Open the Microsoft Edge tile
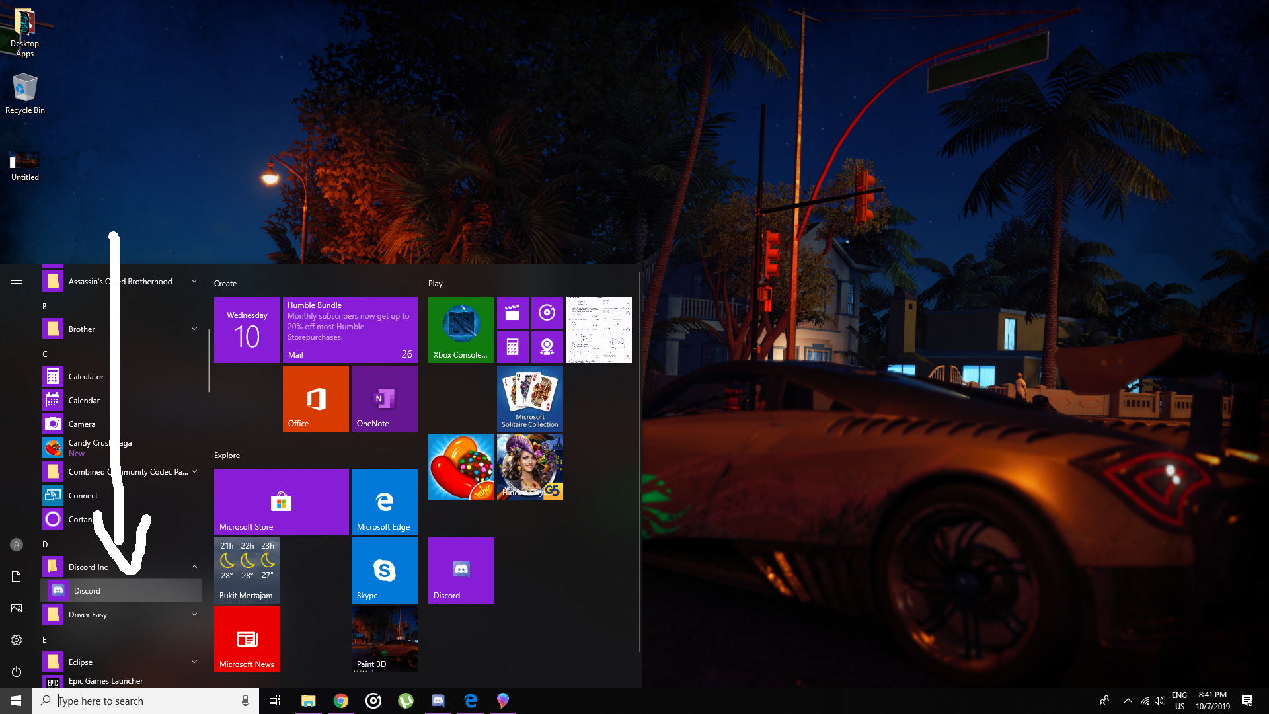The width and height of the screenshot is (1269, 714). pyautogui.click(x=385, y=502)
